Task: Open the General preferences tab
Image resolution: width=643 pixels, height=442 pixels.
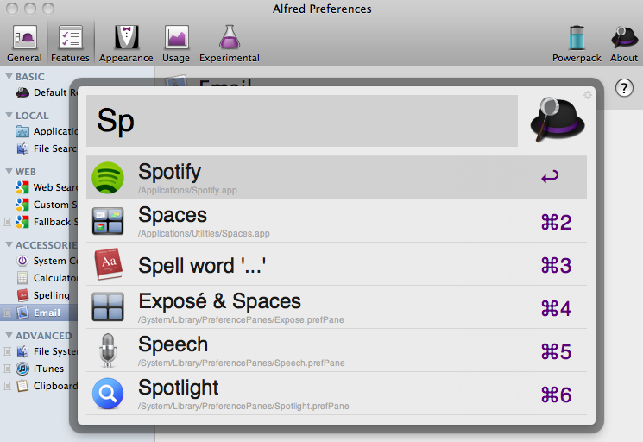Action: tap(24, 43)
